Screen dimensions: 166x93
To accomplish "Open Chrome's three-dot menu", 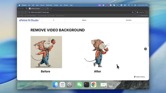I will 147,12.
